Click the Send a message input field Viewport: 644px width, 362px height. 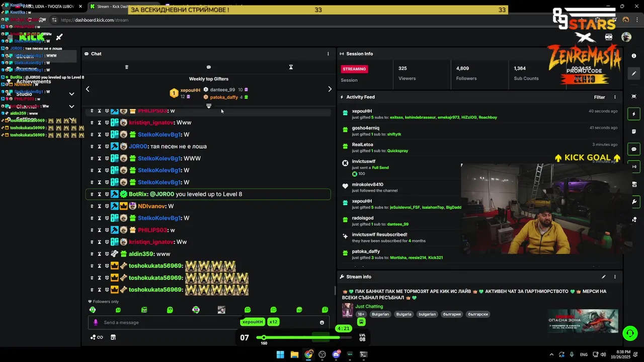(x=209, y=323)
